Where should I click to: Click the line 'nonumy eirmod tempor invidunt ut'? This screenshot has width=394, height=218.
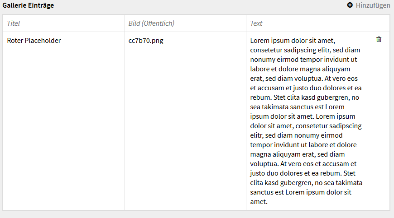(303, 60)
